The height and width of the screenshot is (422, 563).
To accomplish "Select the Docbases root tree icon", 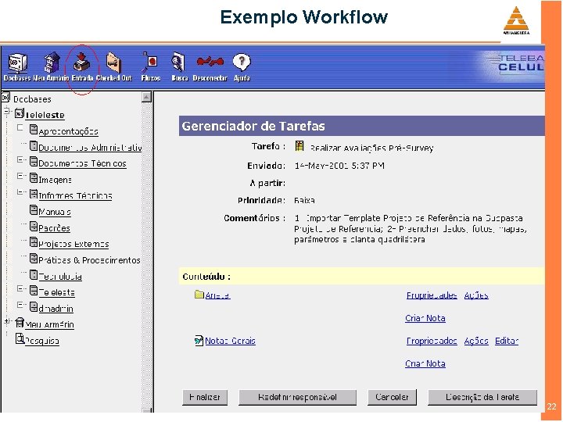I will pos(5,97).
